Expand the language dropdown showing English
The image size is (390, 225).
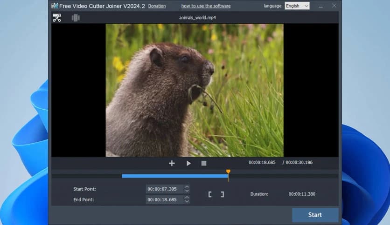click(297, 6)
